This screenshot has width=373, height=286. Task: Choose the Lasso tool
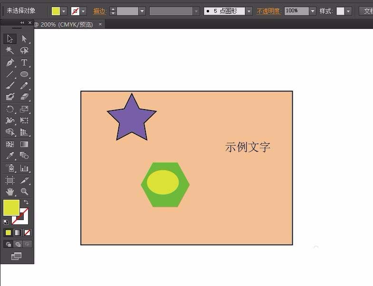tap(24, 50)
